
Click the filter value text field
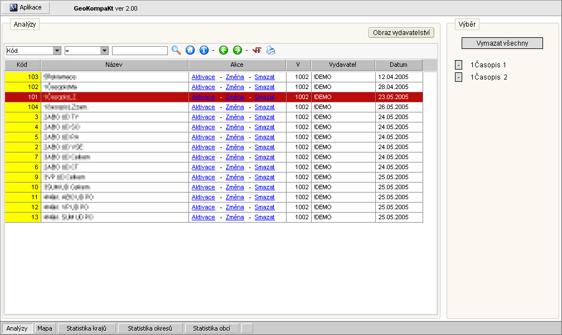tap(139, 51)
